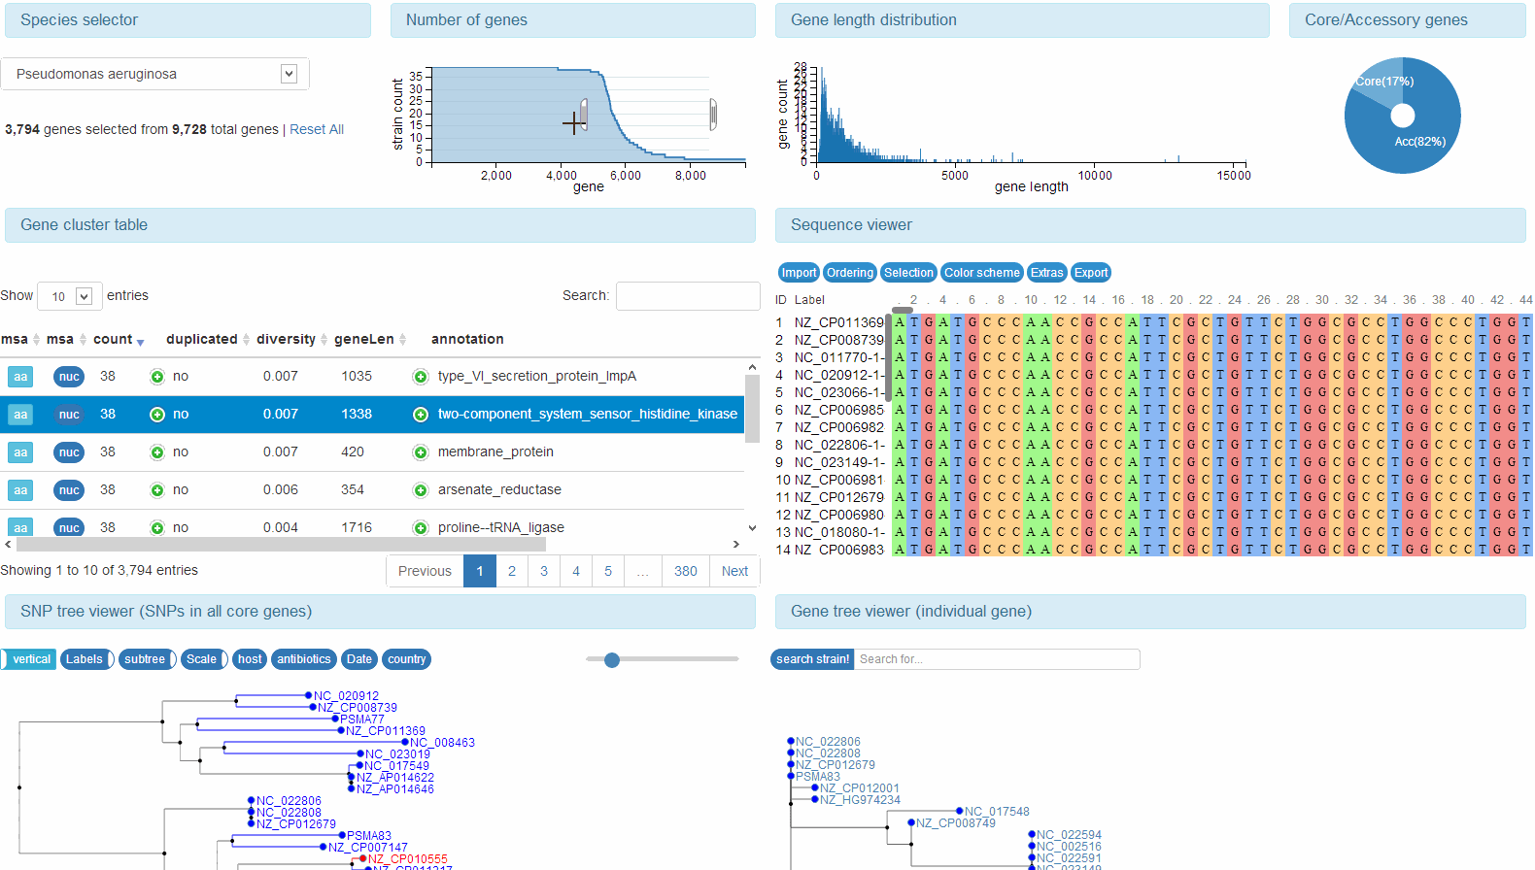The image size is (1535, 870).
Task: Click nuc button for membrane_protein row
Action: (x=69, y=452)
